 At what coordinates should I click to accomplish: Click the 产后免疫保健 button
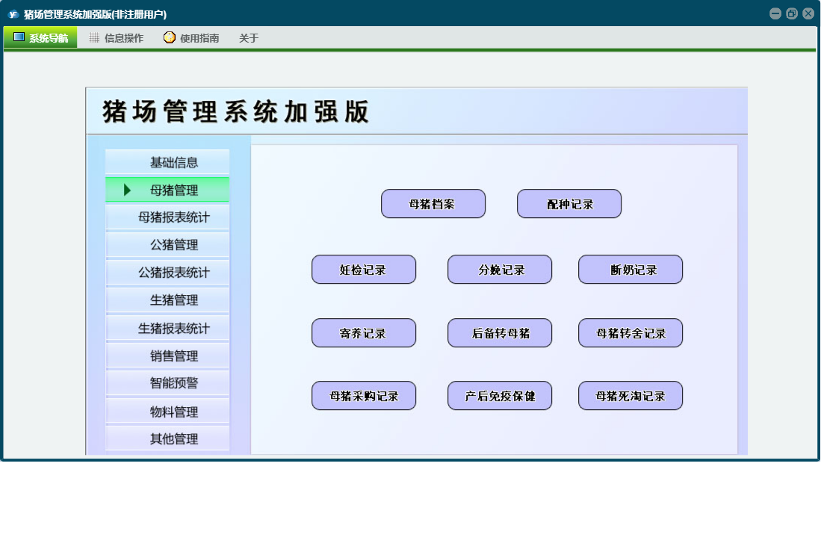tap(500, 396)
